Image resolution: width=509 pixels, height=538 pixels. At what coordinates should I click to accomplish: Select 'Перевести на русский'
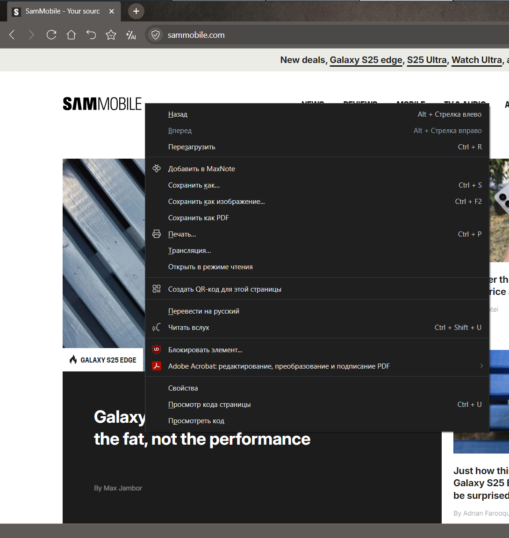click(317, 311)
